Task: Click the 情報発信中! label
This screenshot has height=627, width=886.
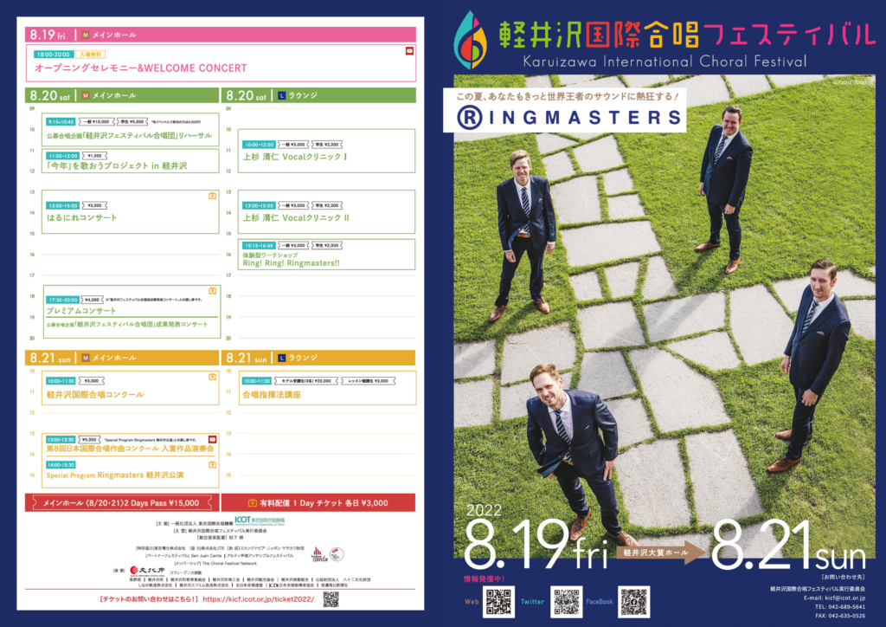Action: click(x=484, y=579)
